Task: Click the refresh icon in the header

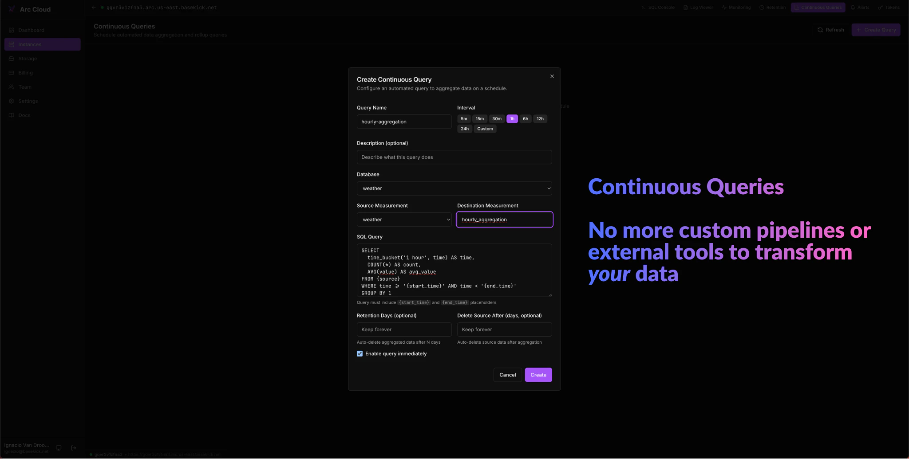Action: pyautogui.click(x=820, y=30)
